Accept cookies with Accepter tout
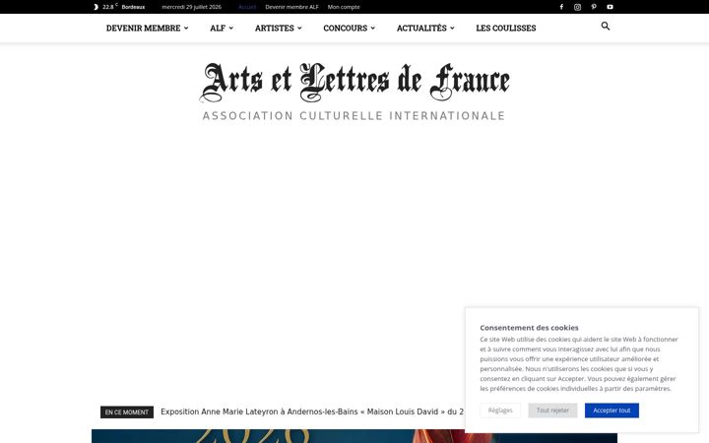The width and height of the screenshot is (709, 443). [612, 411]
